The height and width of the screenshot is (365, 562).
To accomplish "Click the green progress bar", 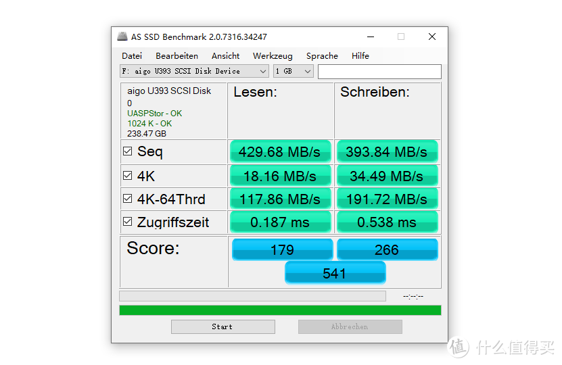I will click(280, 310).
